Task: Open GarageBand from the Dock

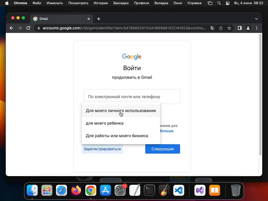Action: coord(164,190)
